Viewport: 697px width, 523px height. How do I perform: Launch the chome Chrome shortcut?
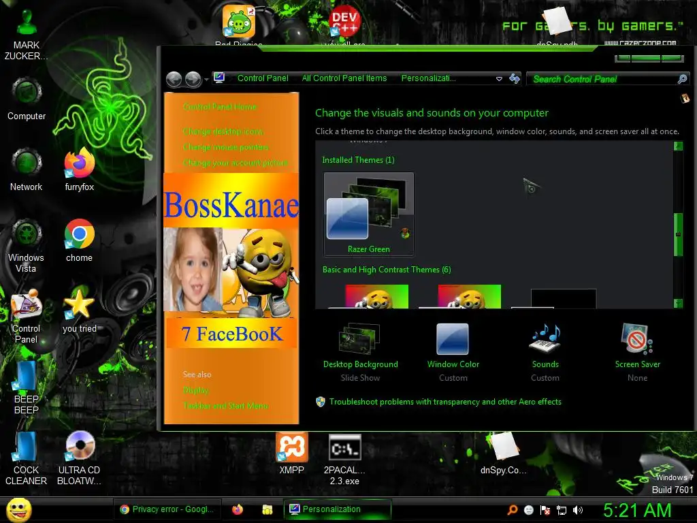(x=79, y=240)
